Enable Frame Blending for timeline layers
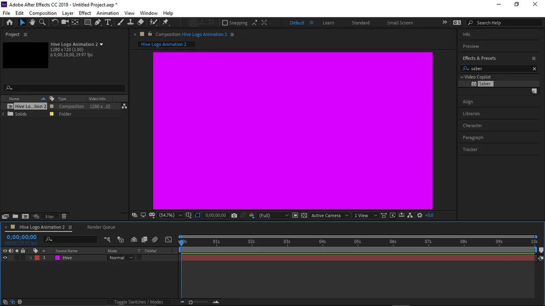Image resolution: width=545 pixels, height=306 pixels. (x=144, y=240)
